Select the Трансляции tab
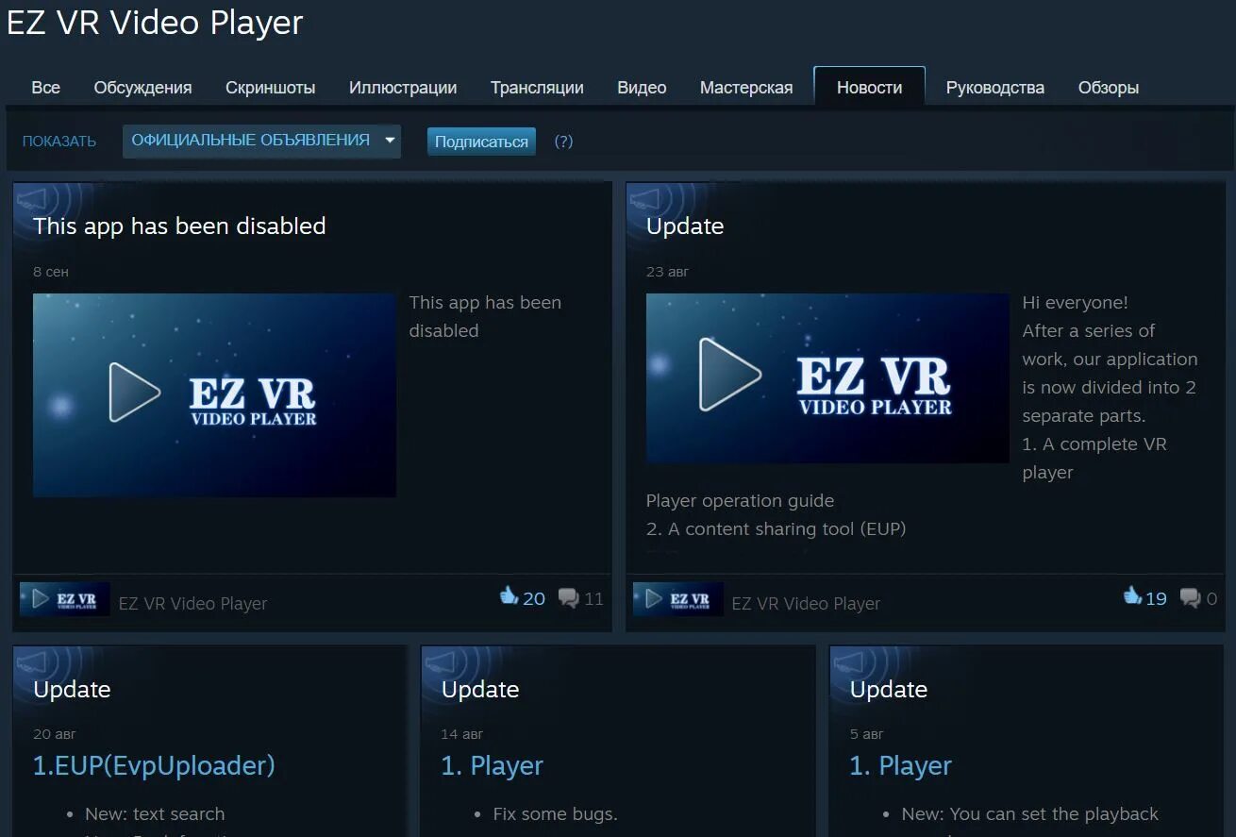1236x837 pixels. (x=537, y=88)
